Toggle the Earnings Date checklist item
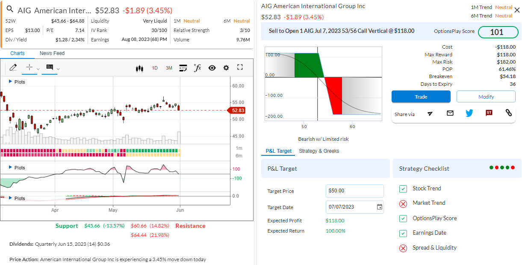This screenshot has height=265, width=522. coord(403,233)
